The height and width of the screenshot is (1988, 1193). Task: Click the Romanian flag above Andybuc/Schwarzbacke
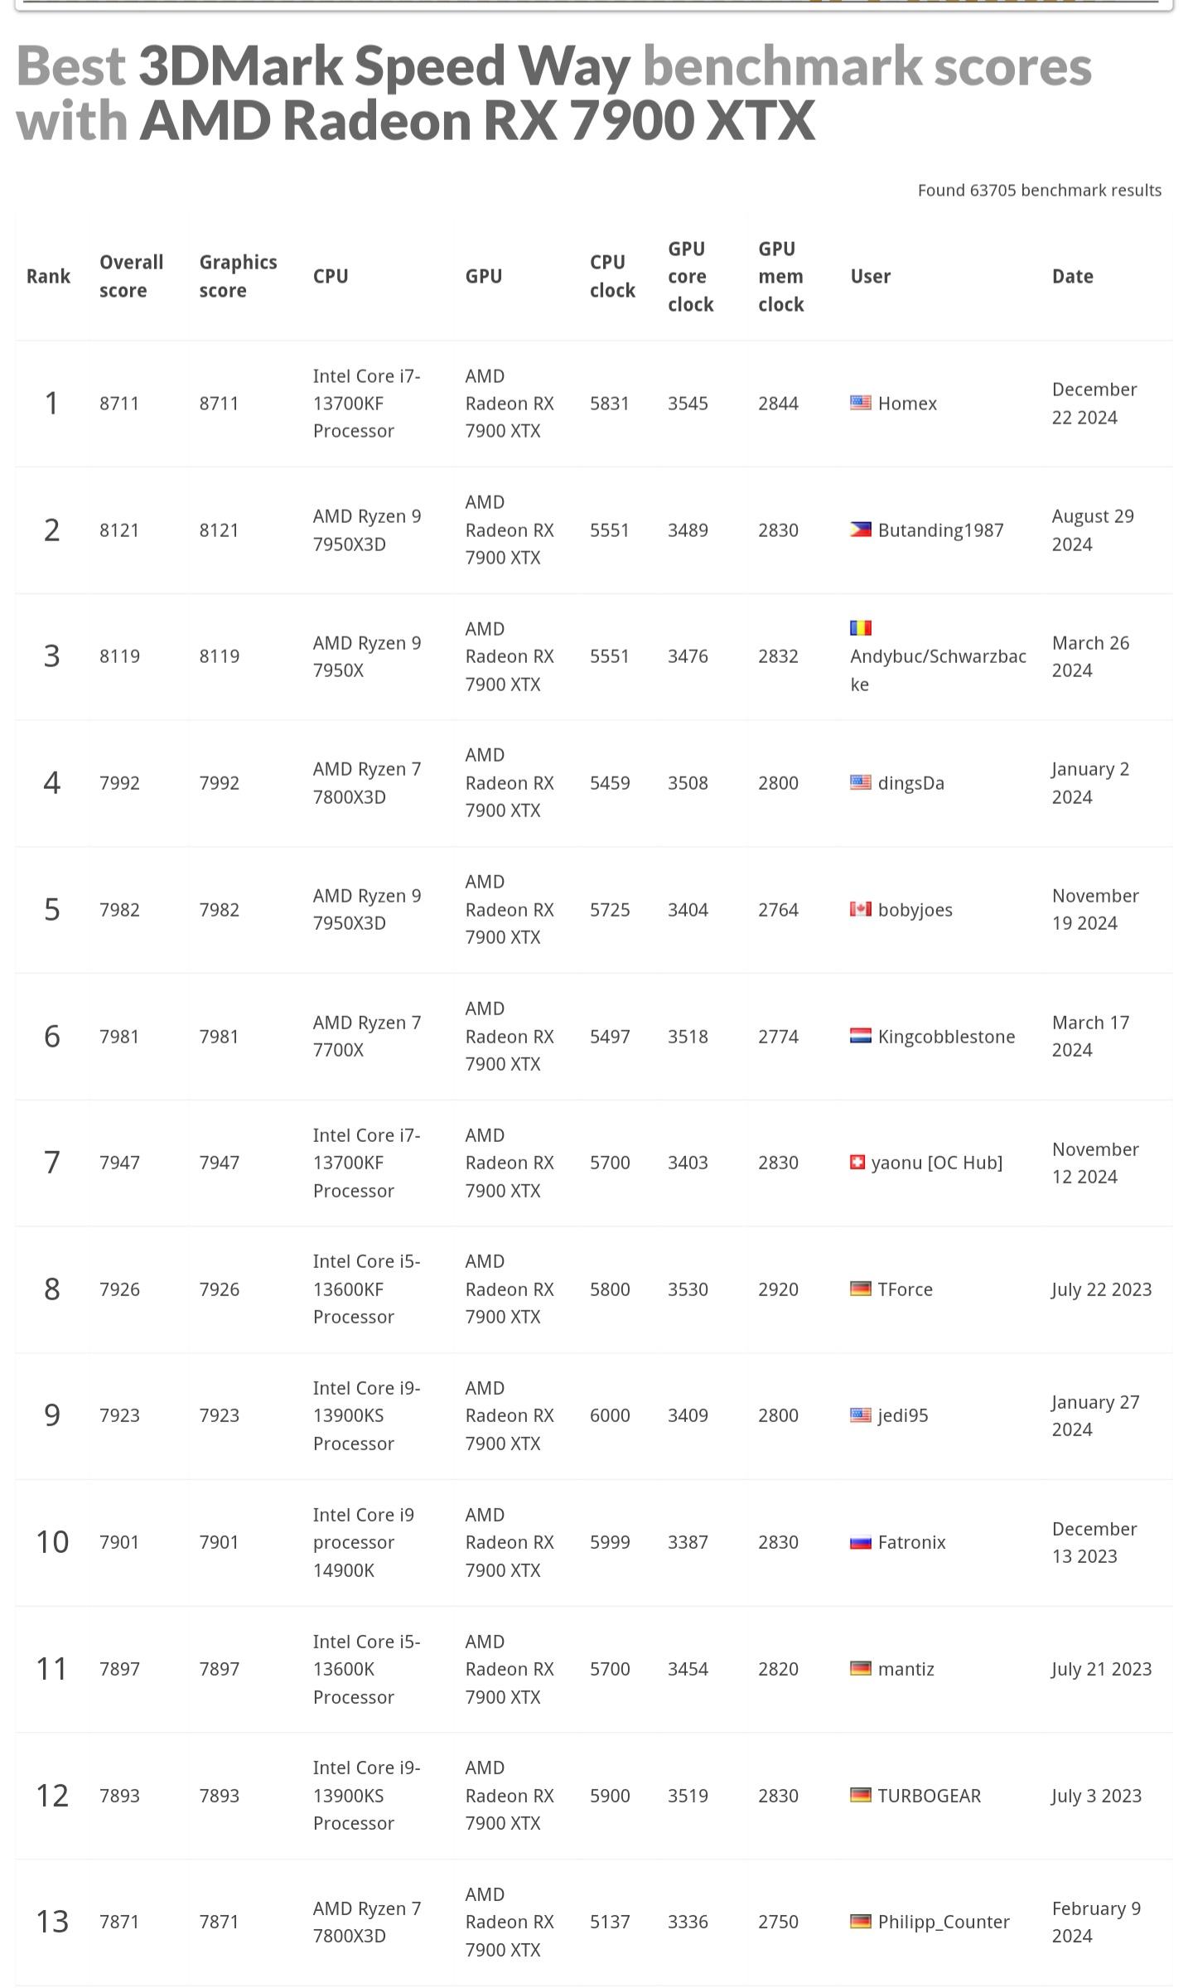click(x=860, y=627)
